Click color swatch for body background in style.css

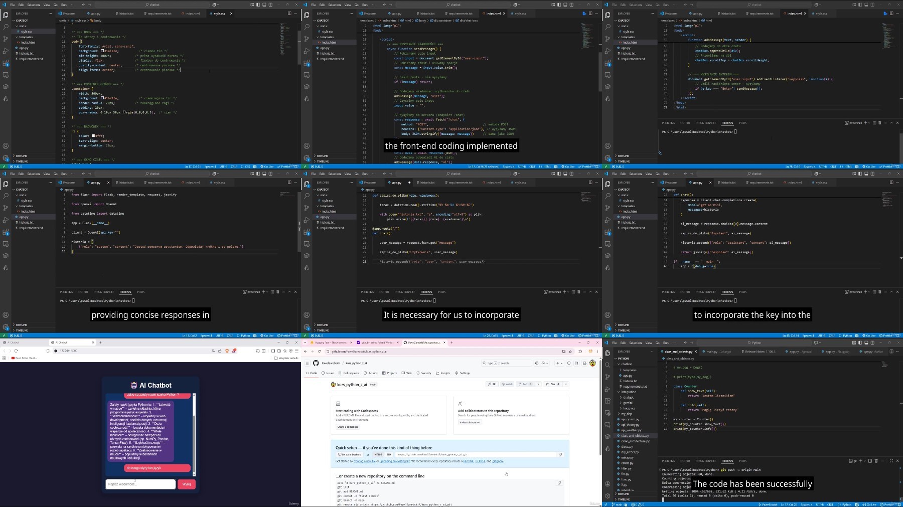click(103, 51)
